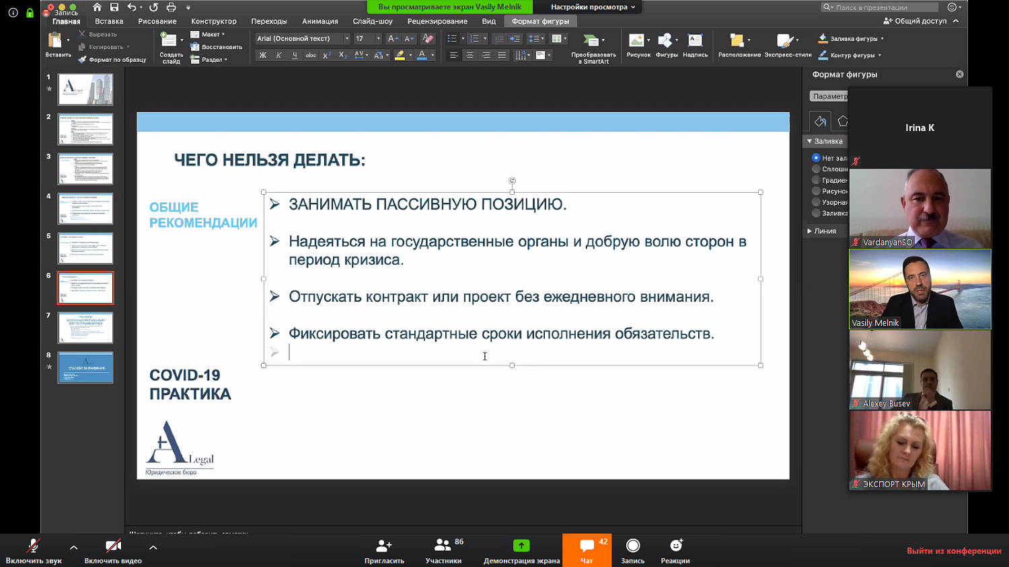1009x567 pixels.
Task: Align text left in ribbon
Action: point(453,55)
